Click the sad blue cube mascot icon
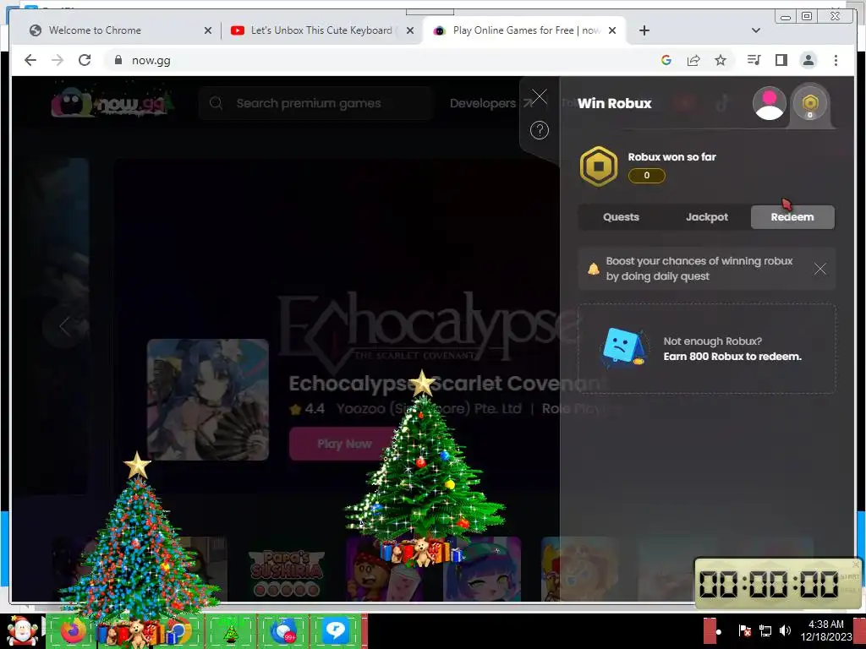 coord(623,347)
